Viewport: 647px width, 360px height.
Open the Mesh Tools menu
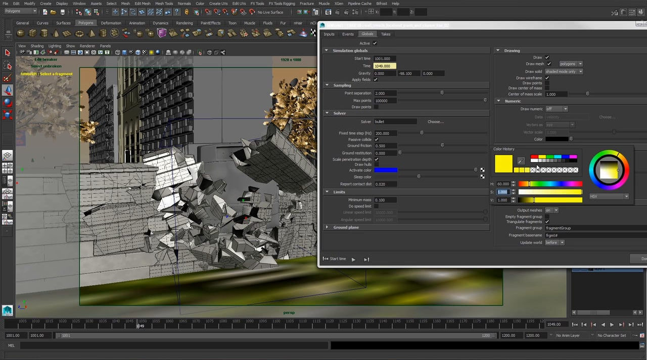164,4
